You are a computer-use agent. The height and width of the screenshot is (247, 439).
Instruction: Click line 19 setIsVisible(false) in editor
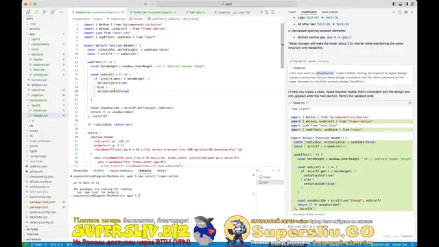pyautogui.click(x=112, y=91)
